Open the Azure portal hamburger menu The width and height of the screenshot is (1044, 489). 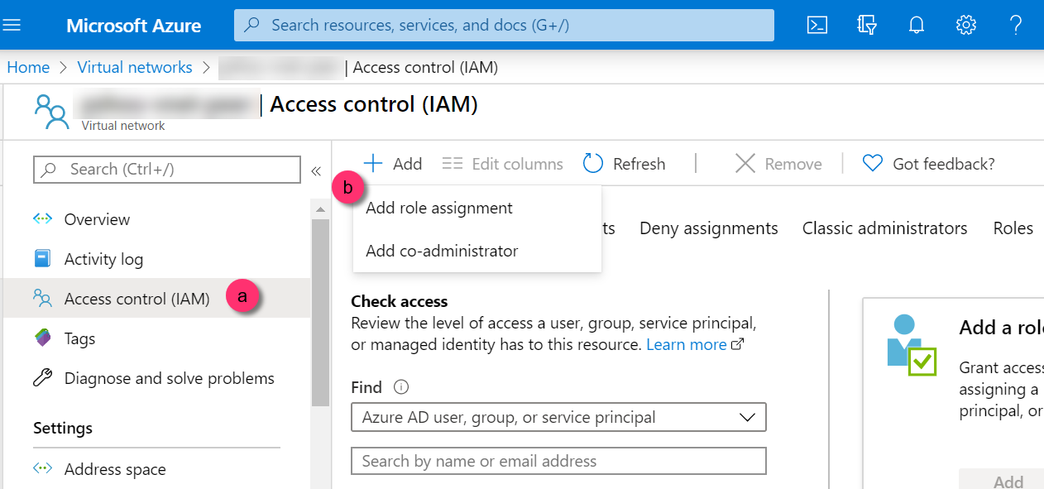point(12,25)
